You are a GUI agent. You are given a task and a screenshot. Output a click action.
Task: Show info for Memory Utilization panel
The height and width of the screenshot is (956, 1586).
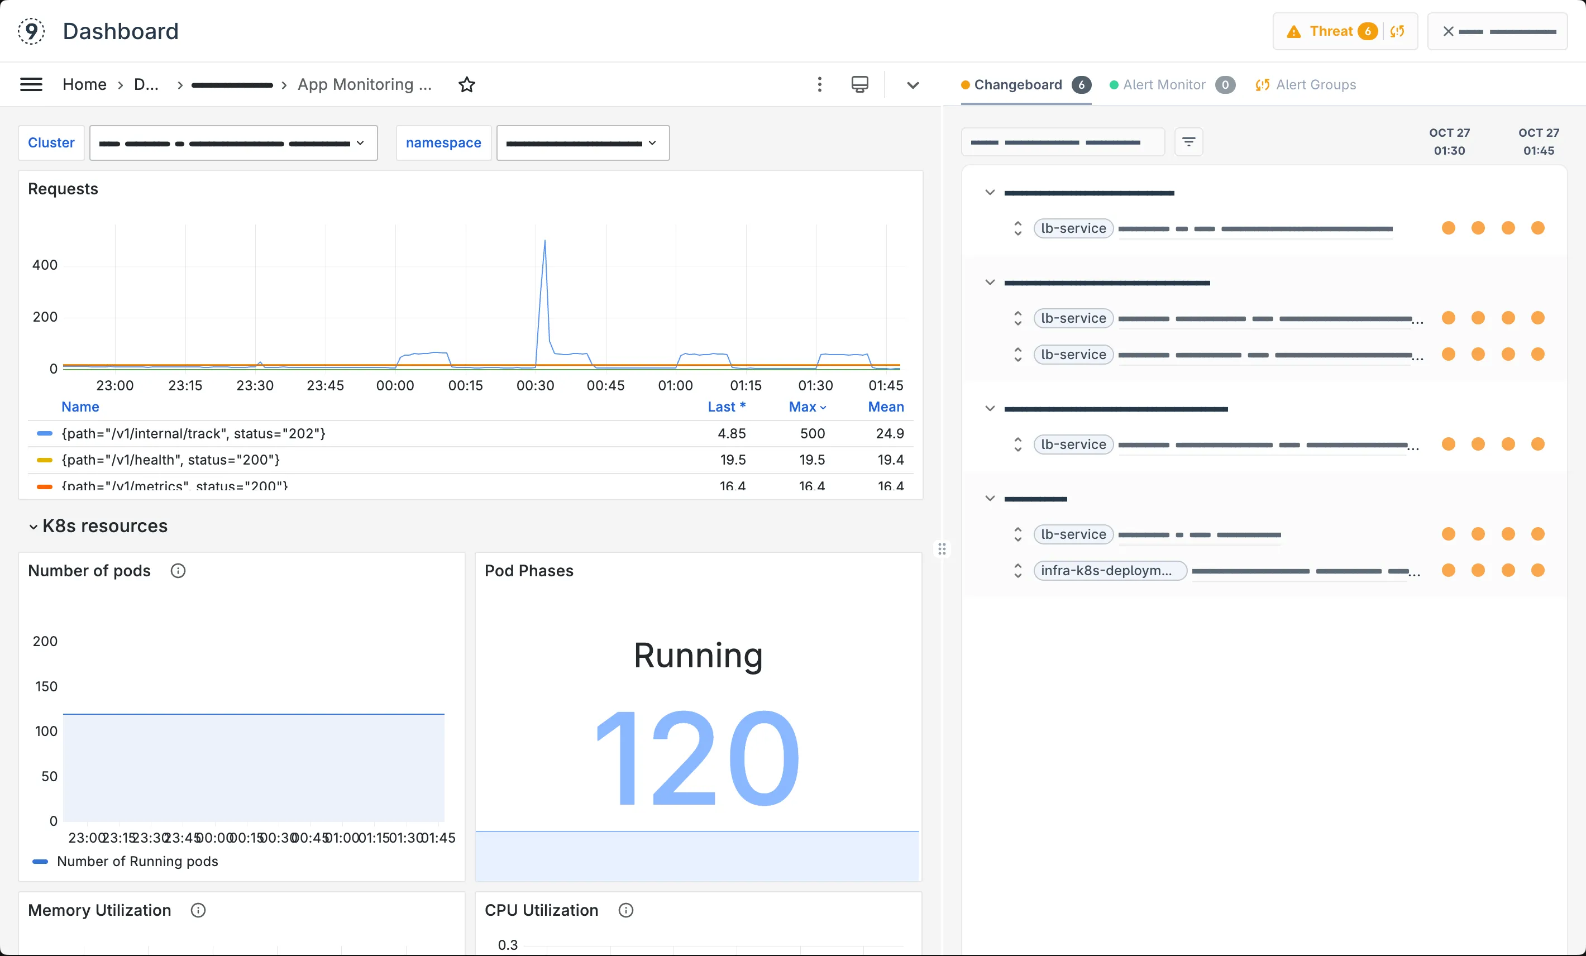click(198, 910)
